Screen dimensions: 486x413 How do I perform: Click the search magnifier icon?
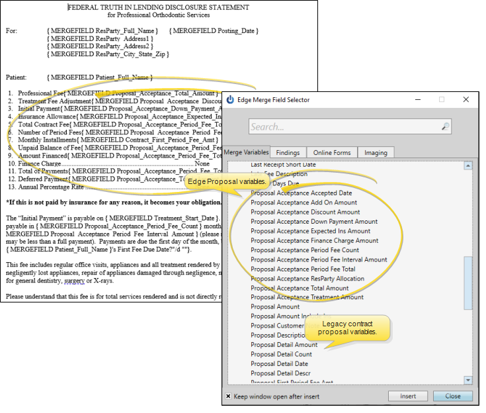tap(445, 126)
